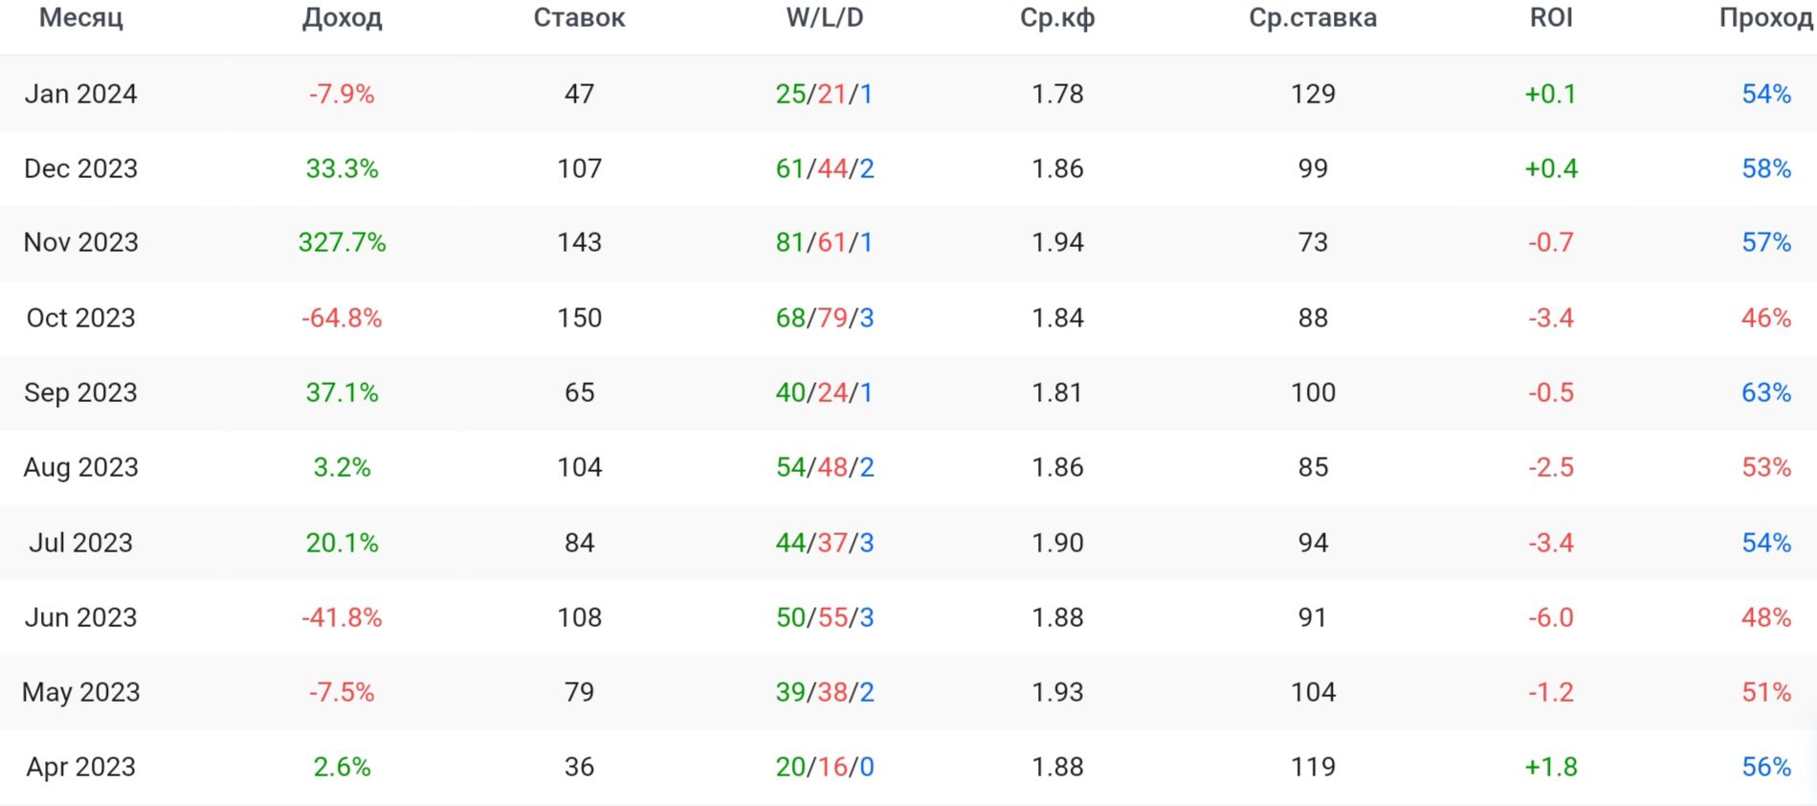Click the 39/38/2 W/L/D record

pos(825,692)
